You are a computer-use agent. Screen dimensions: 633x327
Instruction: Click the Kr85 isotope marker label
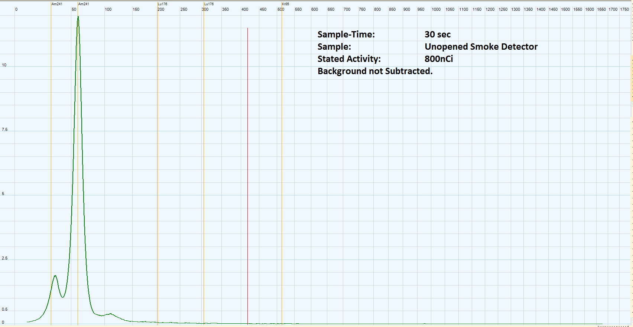(x=286, y=4)
